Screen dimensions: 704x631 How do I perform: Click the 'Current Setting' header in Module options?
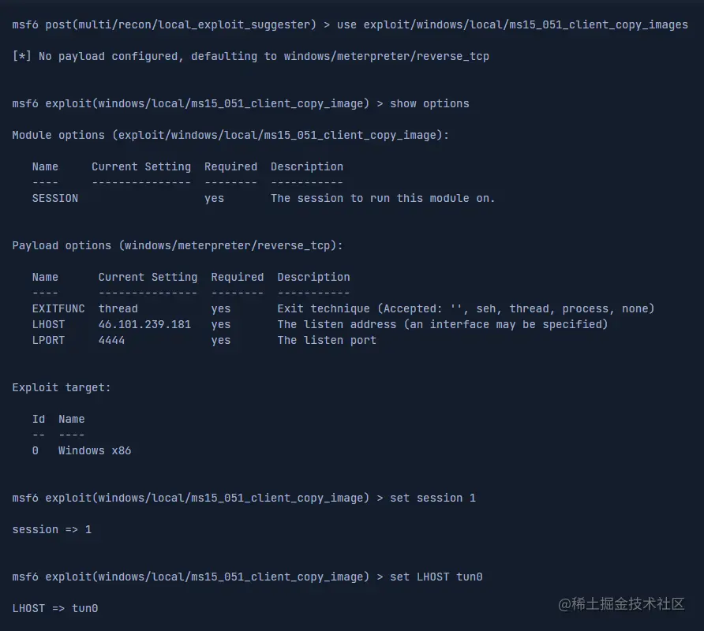tap(141, 167)
